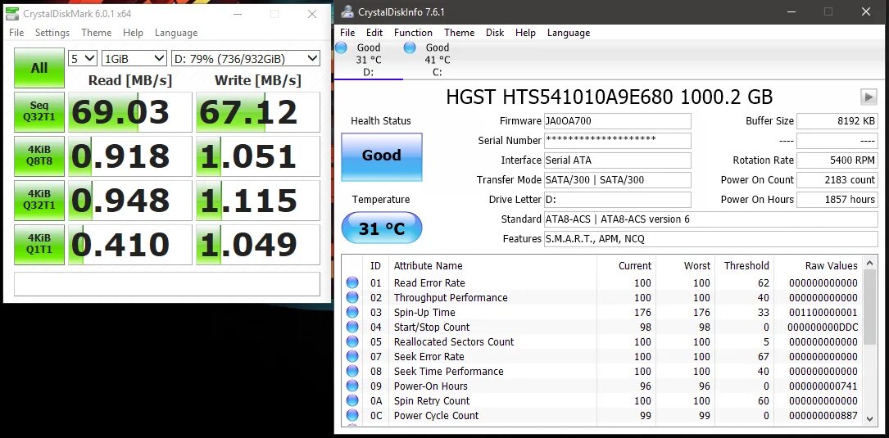Open Settings menu in CrystalDiskMark
889x438 pixels.
pyautogui.click(x=52, y=32)
